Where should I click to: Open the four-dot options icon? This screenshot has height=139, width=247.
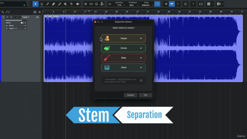point(185,4)
